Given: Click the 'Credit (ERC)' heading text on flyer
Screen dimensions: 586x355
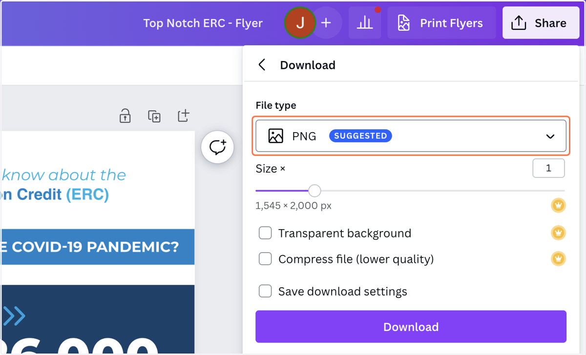Looking at the screenshot, I should click(x=63, y=195).
